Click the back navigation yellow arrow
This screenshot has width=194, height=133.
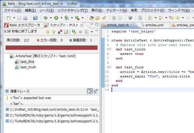pyautogui.click(x=178, y=18)
